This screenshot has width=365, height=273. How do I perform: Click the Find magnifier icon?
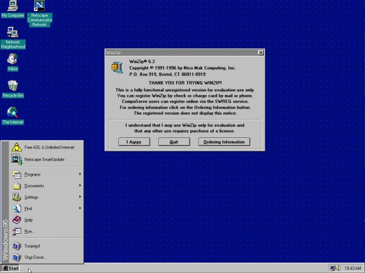point(17,209)
